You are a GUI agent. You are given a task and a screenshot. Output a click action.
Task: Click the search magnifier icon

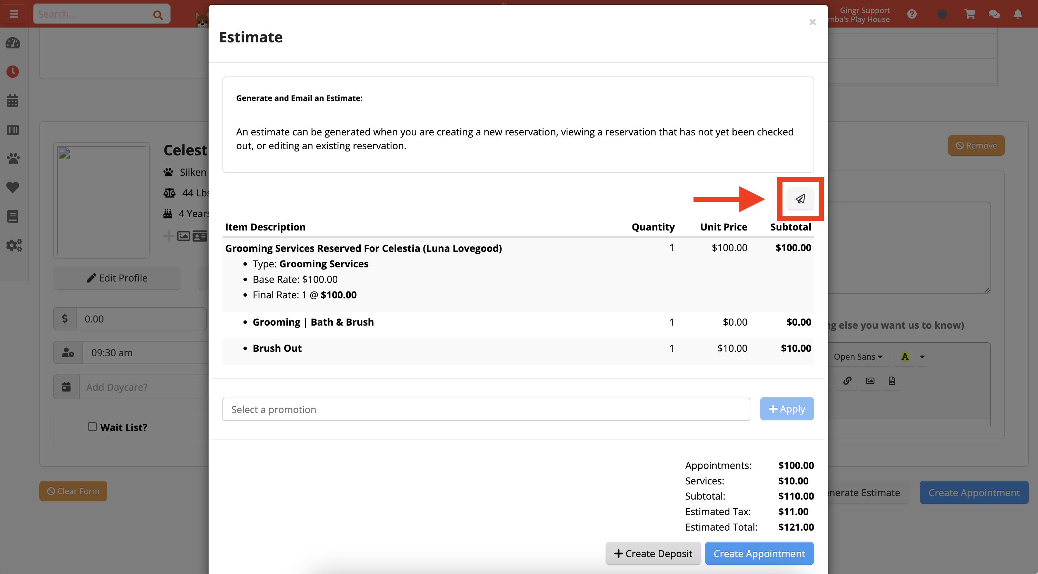(158, 15)
